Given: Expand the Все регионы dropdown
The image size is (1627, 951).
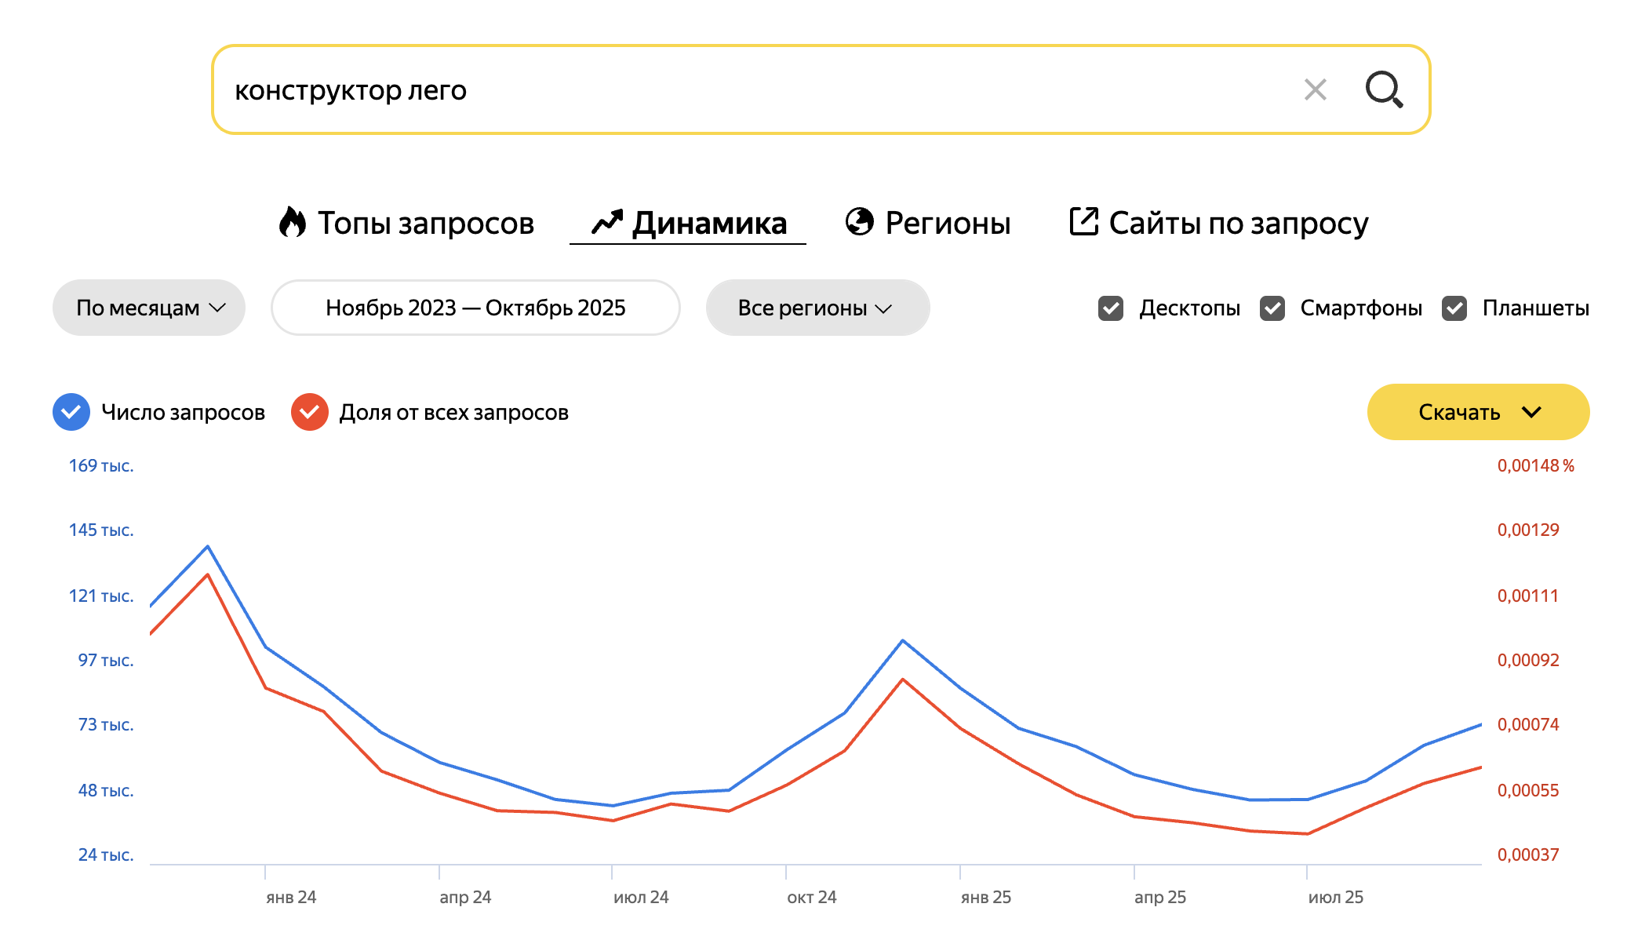Looking at the screenshot, I should 817,308.
